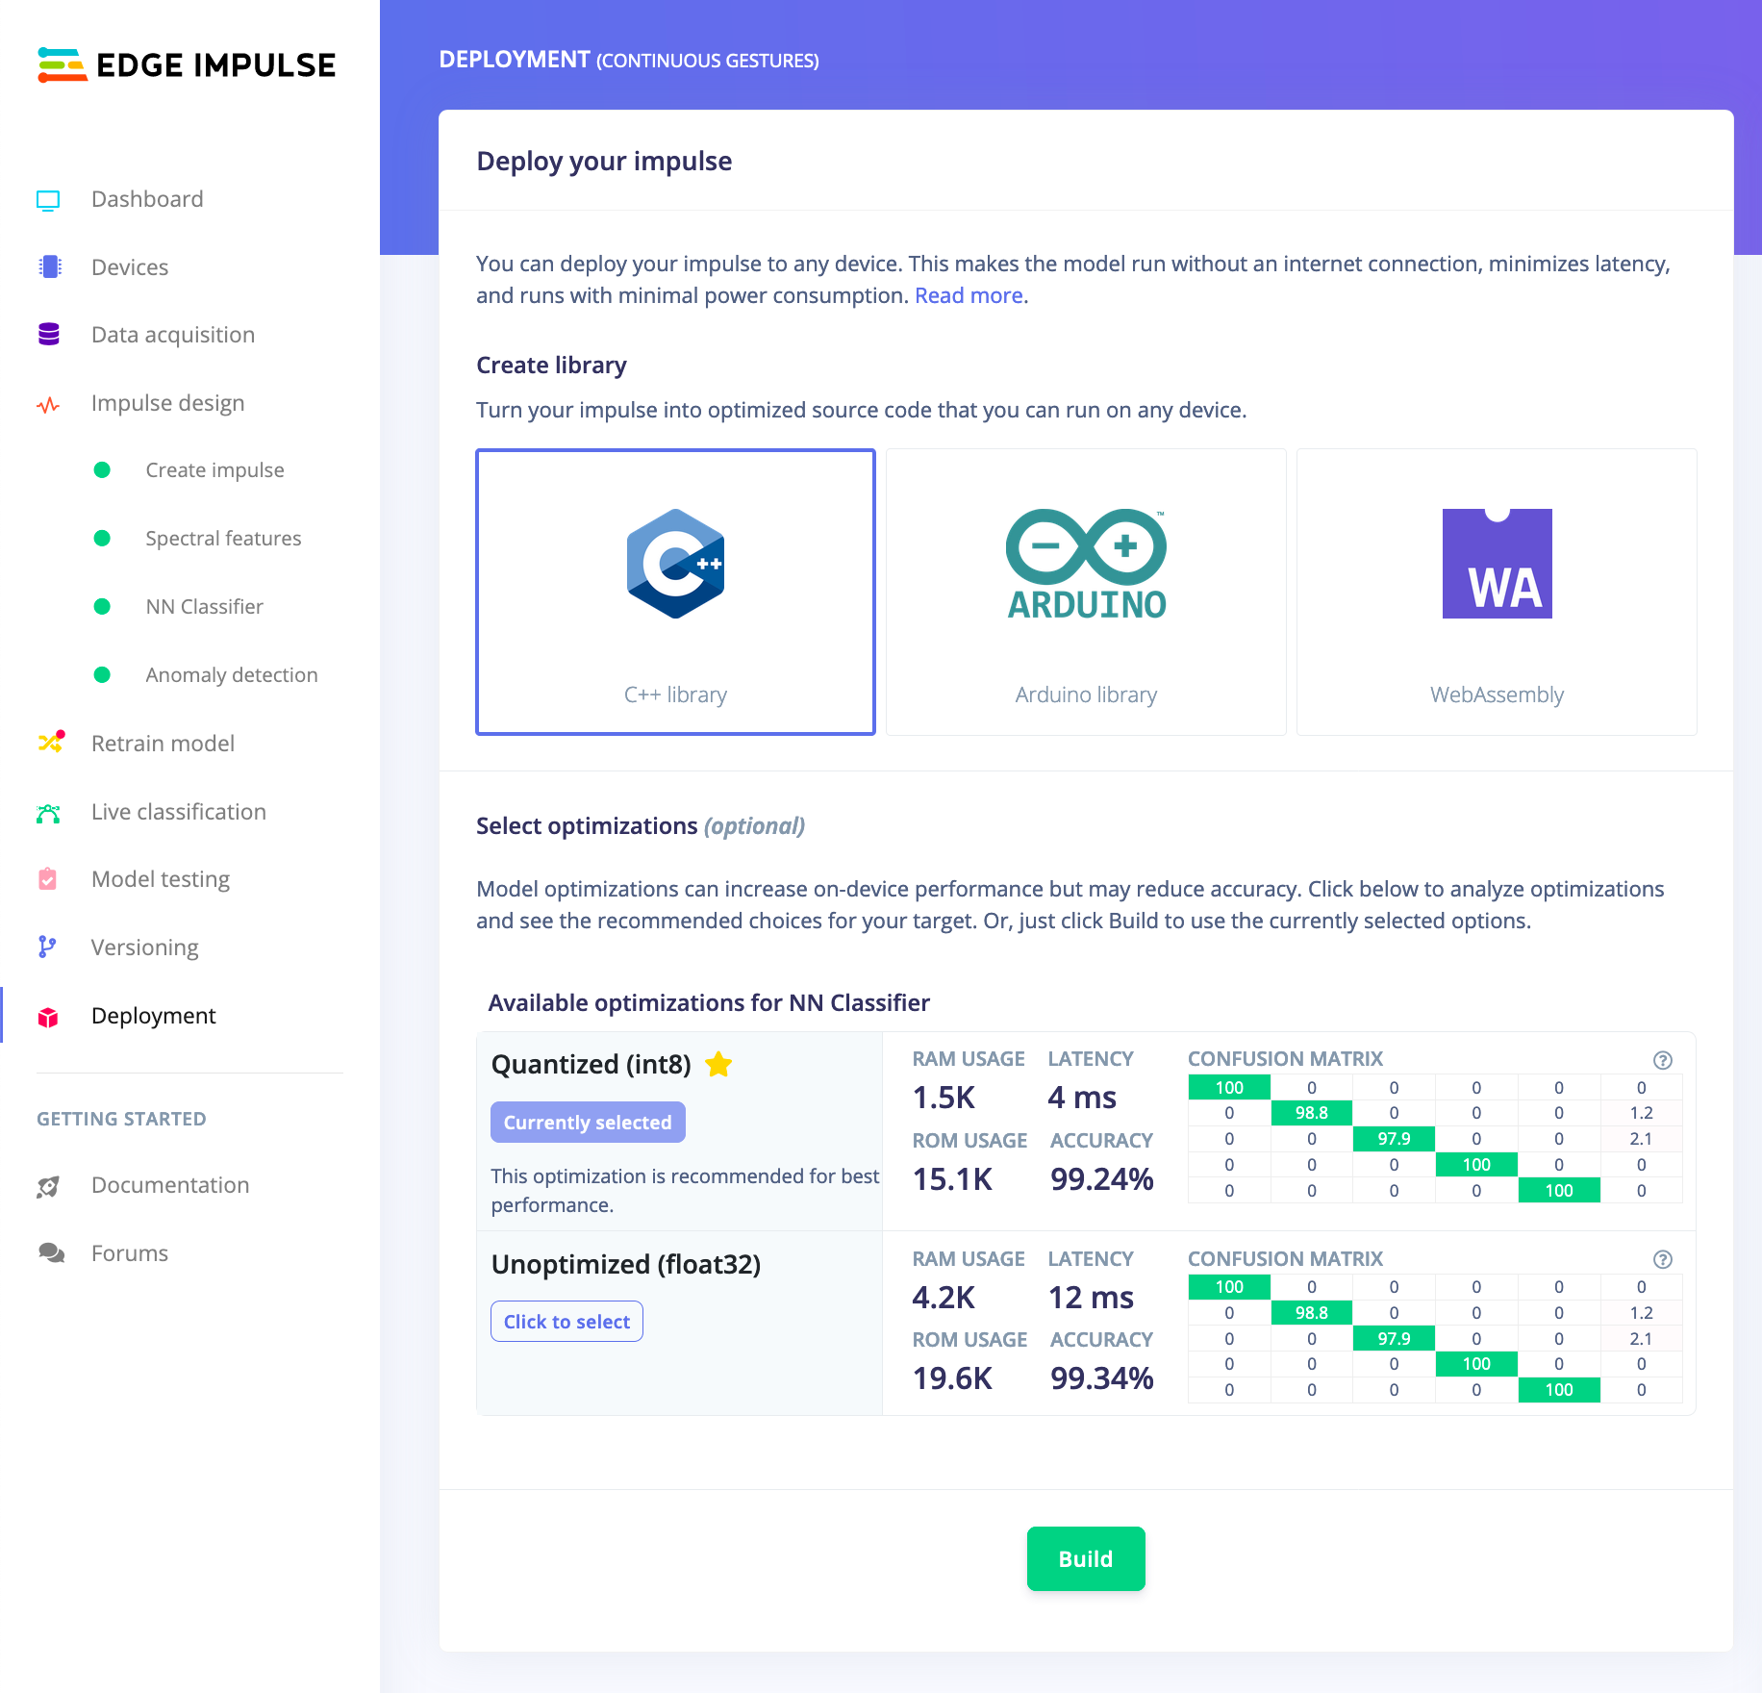The height and width of the screenshot is (1693, 1762).
Task: Click the 4.2K RAM usage value
Action: 944,1298
